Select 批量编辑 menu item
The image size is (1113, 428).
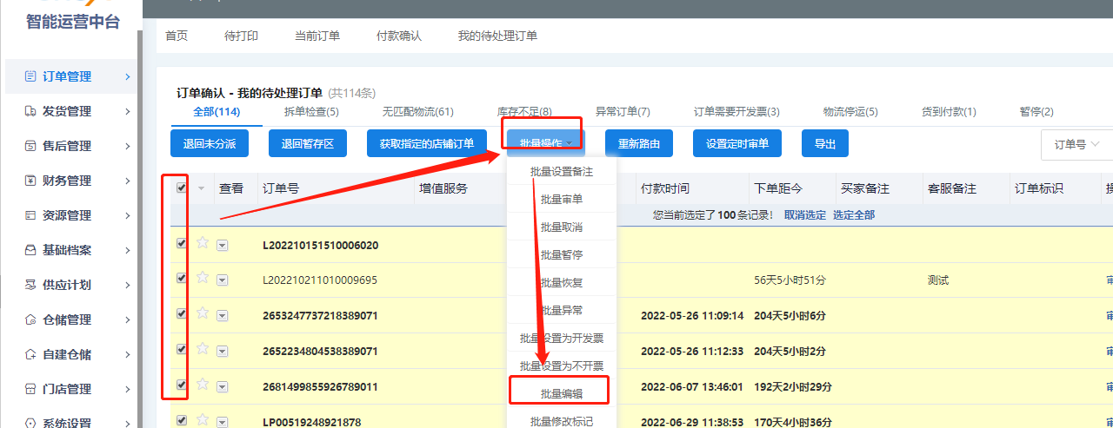click(x=562, y=394)
